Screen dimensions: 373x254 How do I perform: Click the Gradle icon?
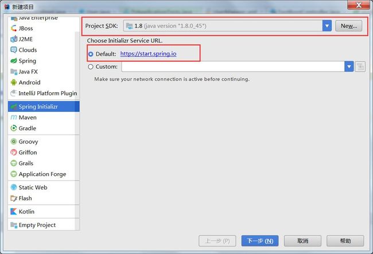pos(14,128)
